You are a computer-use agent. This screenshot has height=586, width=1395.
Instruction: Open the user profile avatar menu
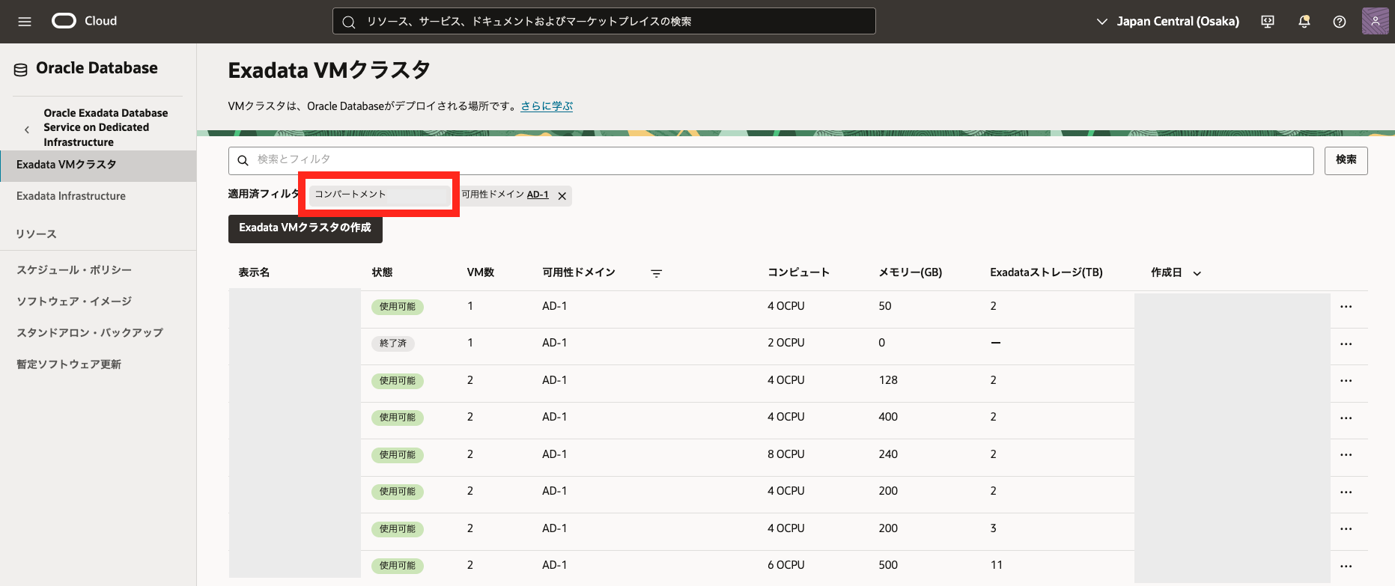1375,22
